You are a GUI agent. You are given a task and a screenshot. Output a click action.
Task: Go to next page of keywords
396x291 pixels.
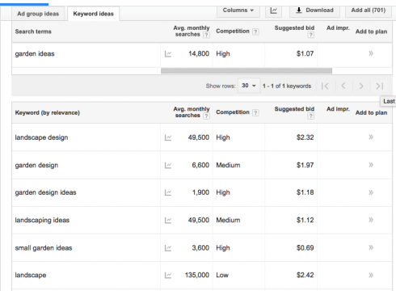[x=361, y=86]
